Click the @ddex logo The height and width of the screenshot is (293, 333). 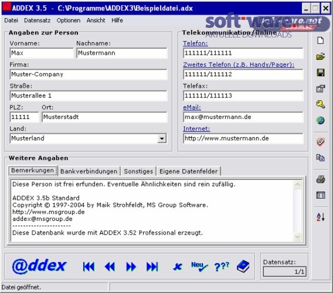(x=39, y=266)
